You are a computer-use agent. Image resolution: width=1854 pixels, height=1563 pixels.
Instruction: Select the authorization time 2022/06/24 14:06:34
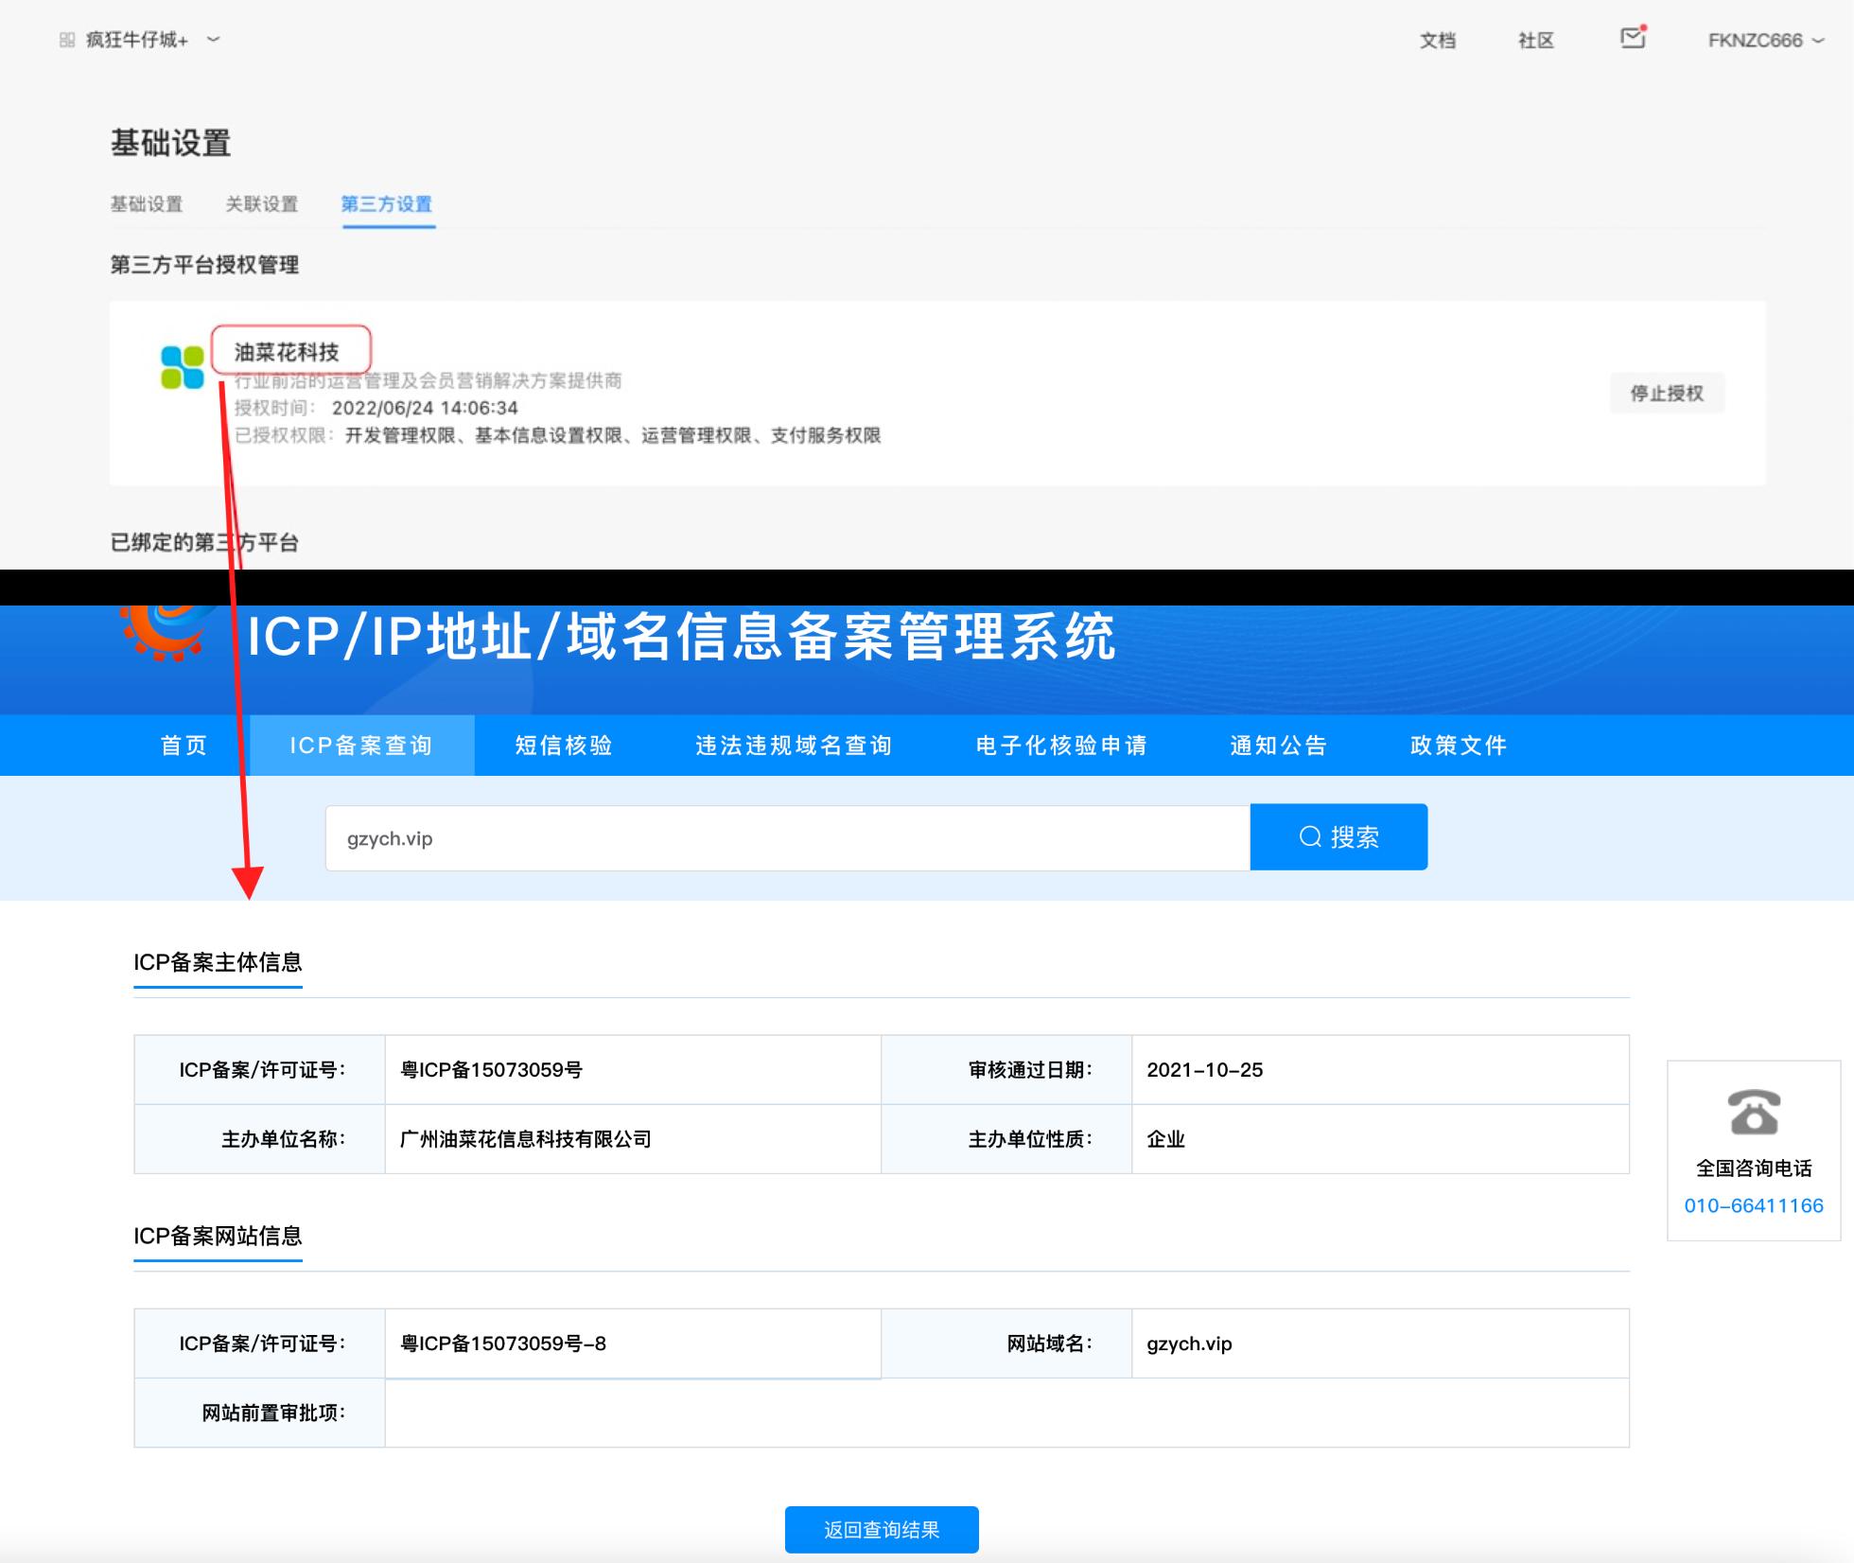click(425, 408)
